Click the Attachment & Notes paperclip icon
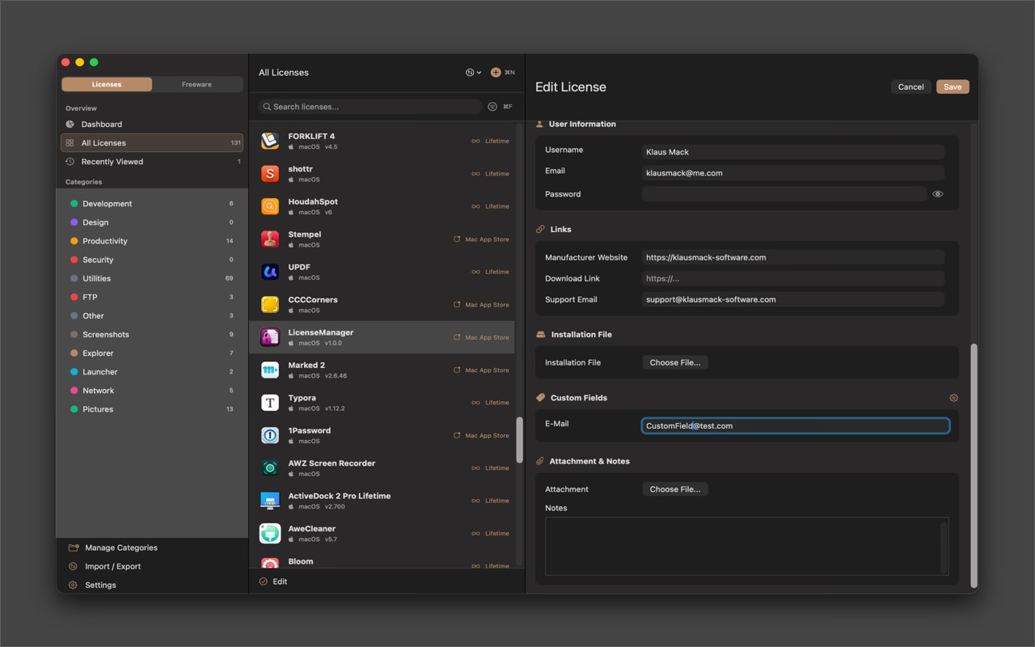This screenshot has height=647, width=1035. (x=540, y=461)
